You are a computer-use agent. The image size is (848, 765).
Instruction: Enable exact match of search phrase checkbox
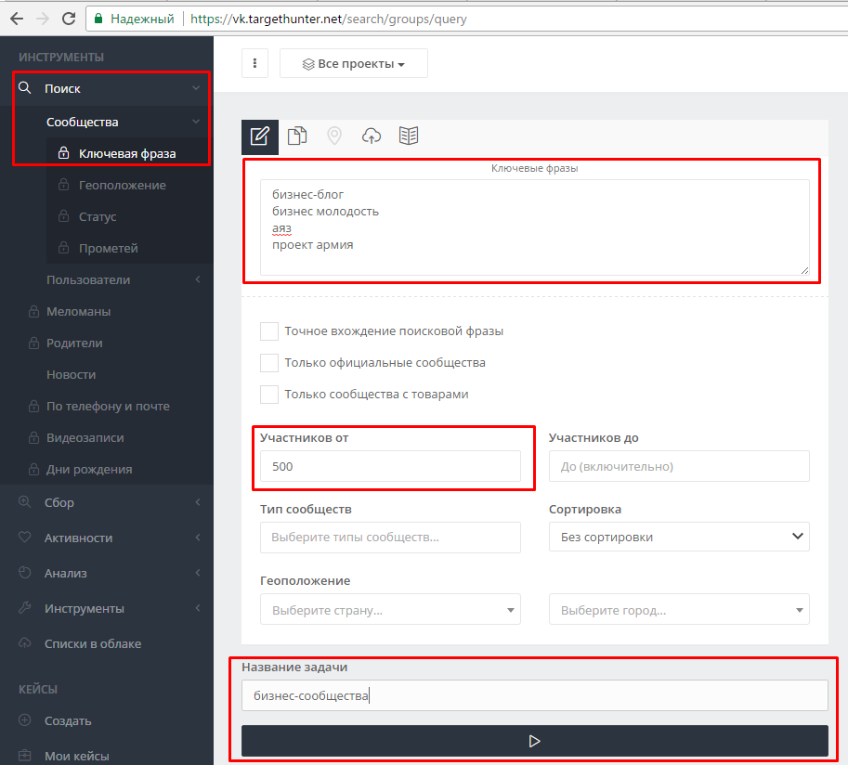tap(269, 331)
